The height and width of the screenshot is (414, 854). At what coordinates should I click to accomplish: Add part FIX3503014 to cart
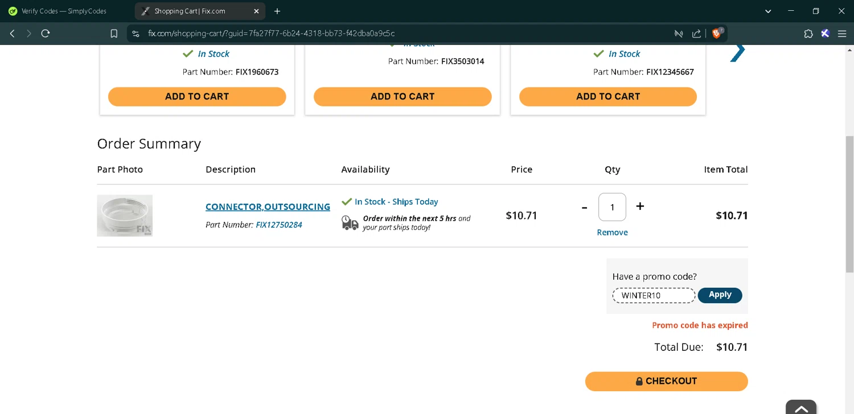pos(403,97)
